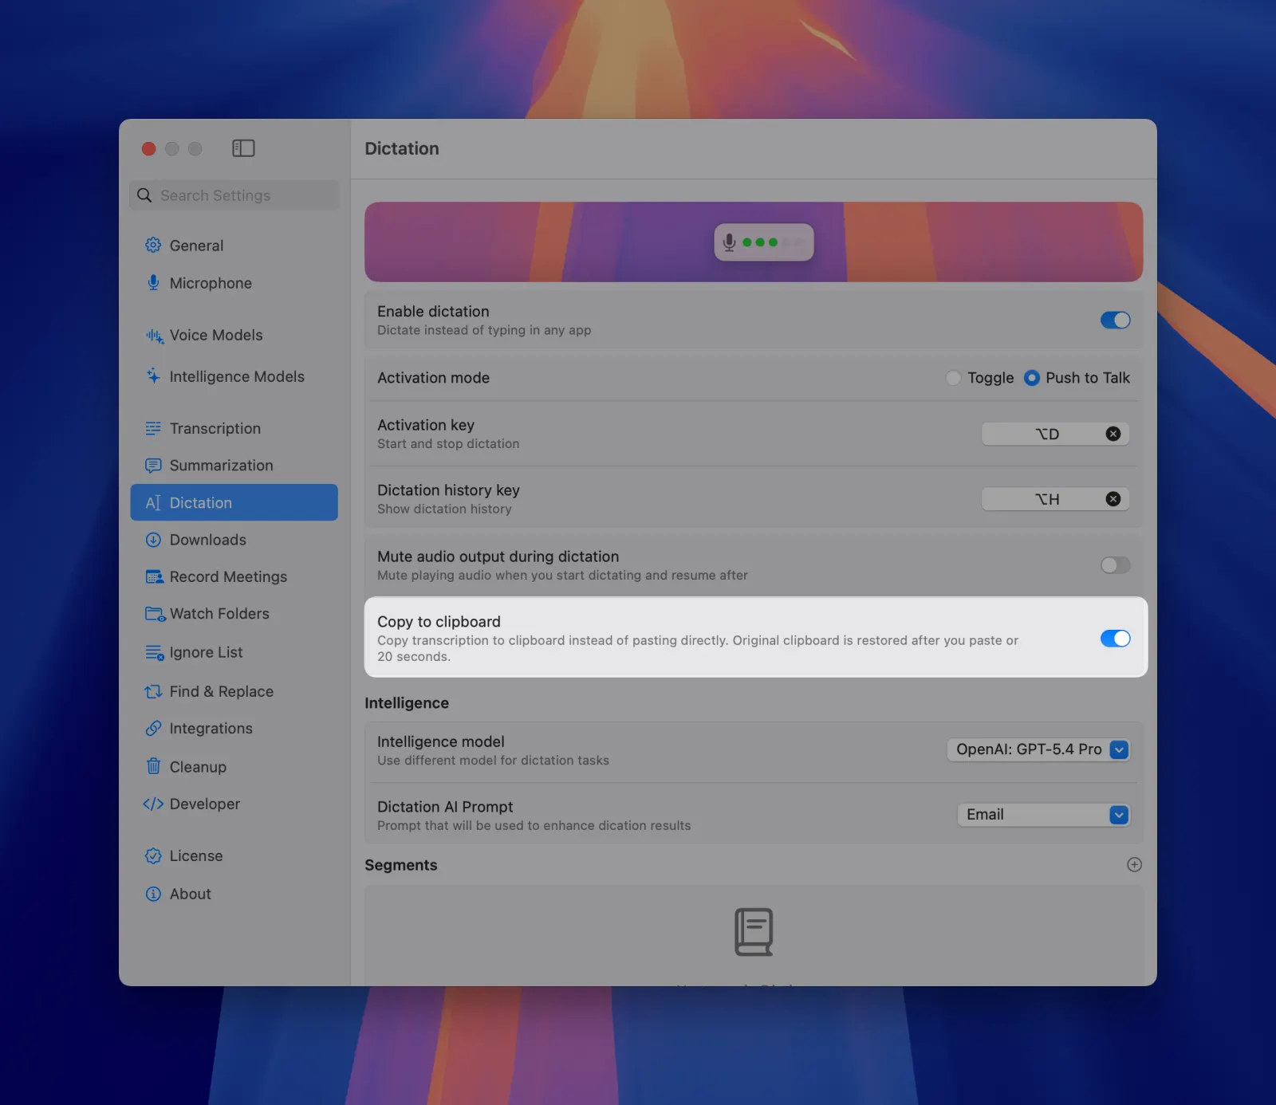This screenshot has width=1276, height=1105.
Task: Open Microphone settings section
Action: point(234,283)
